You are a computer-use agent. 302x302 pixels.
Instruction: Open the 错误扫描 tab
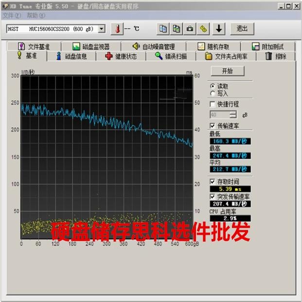click(x=171, y=56)
